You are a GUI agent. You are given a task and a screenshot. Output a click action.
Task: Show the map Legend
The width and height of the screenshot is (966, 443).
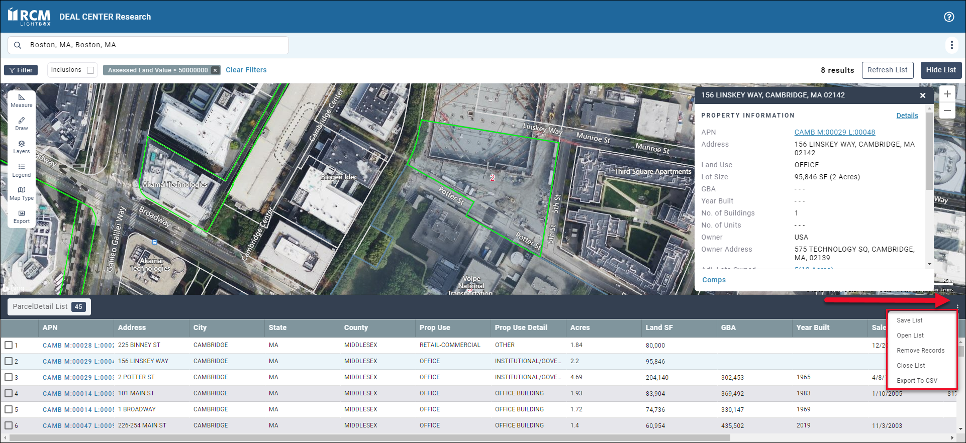coord(22,170)
